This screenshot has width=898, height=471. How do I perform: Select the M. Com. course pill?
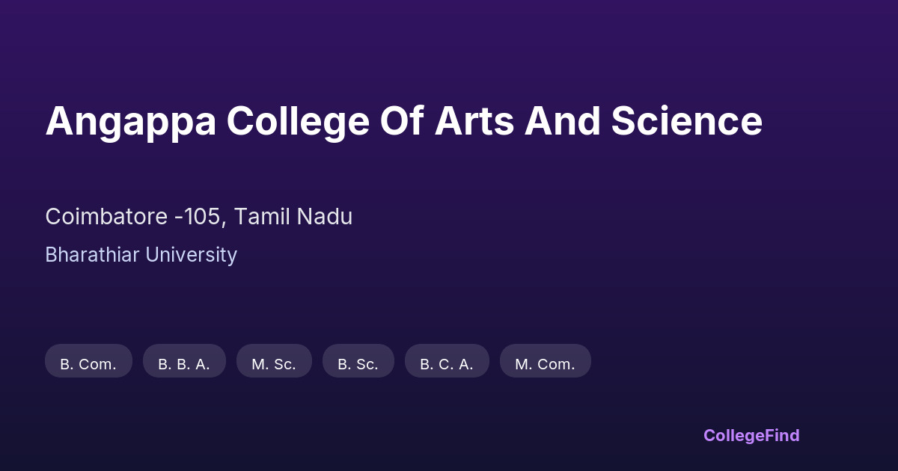click(x=545, y=364)
